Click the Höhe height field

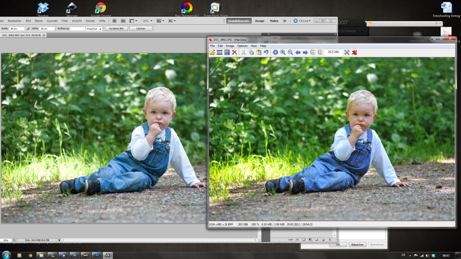[47, 29]
